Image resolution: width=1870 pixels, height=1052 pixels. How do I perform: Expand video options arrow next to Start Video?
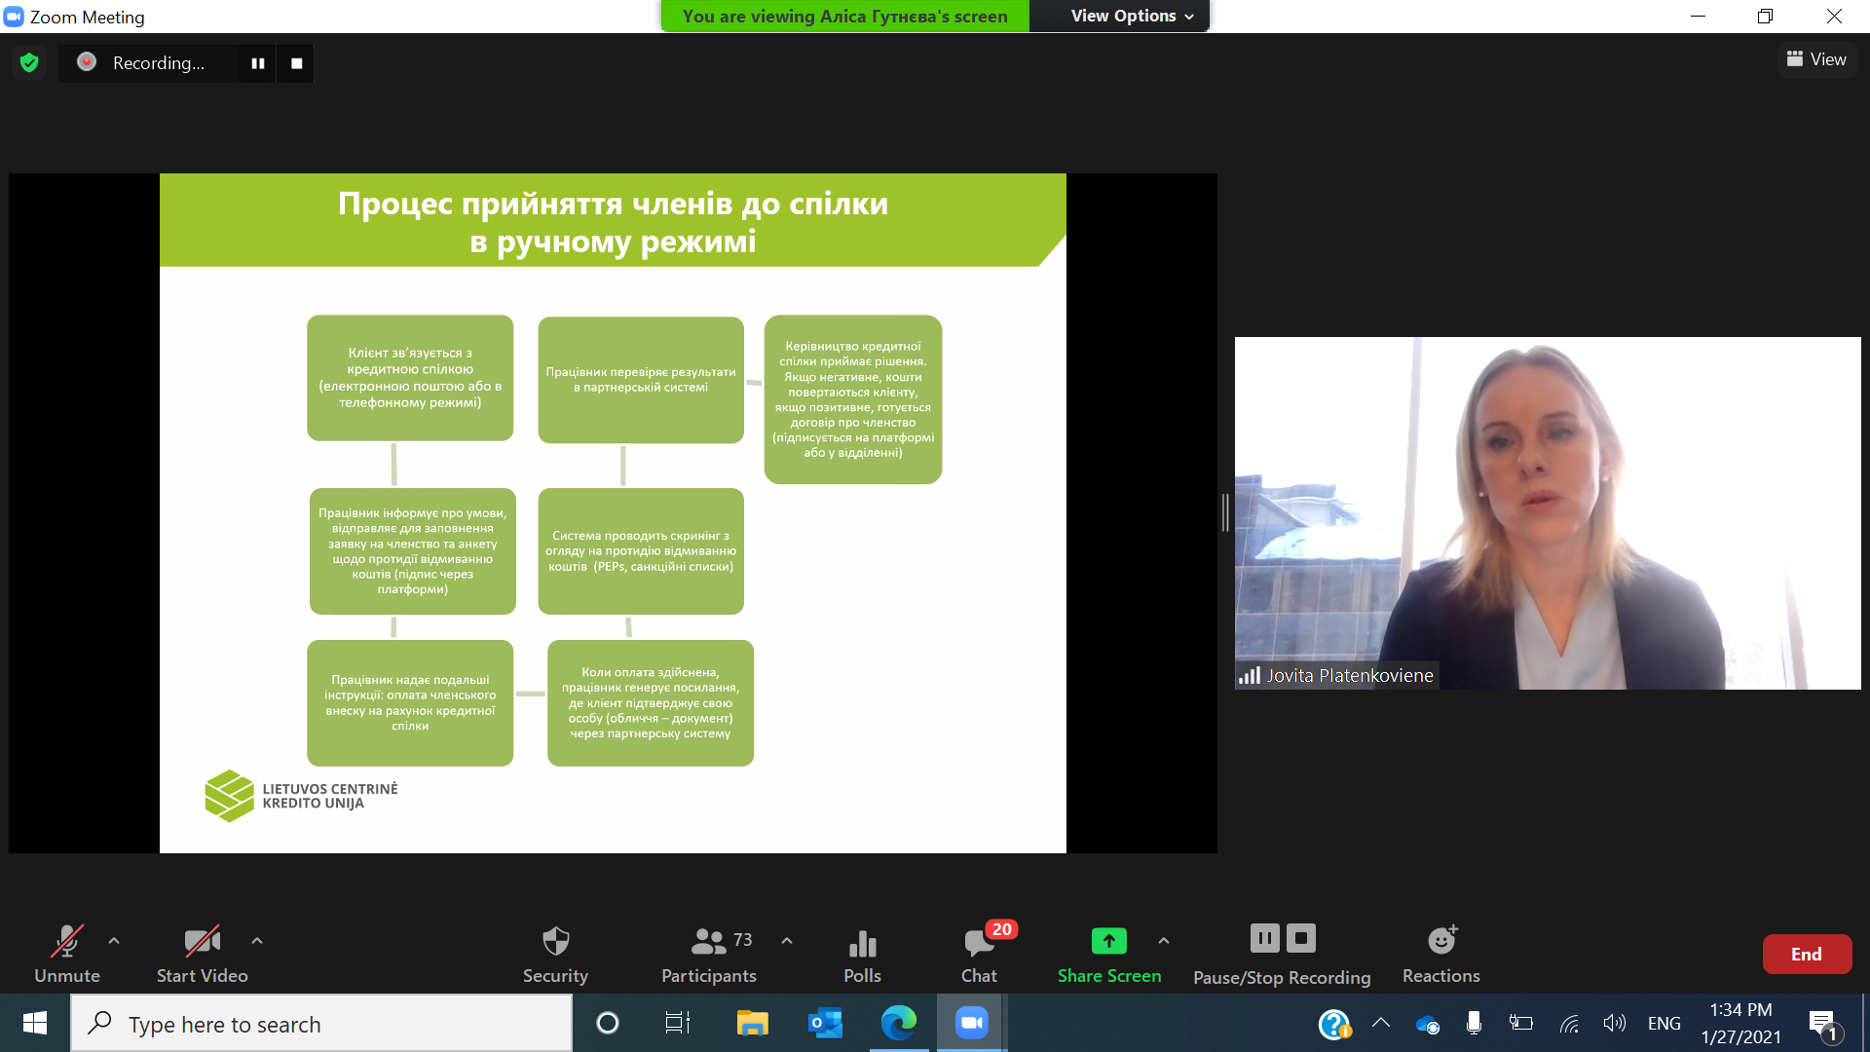coord(257,941)
